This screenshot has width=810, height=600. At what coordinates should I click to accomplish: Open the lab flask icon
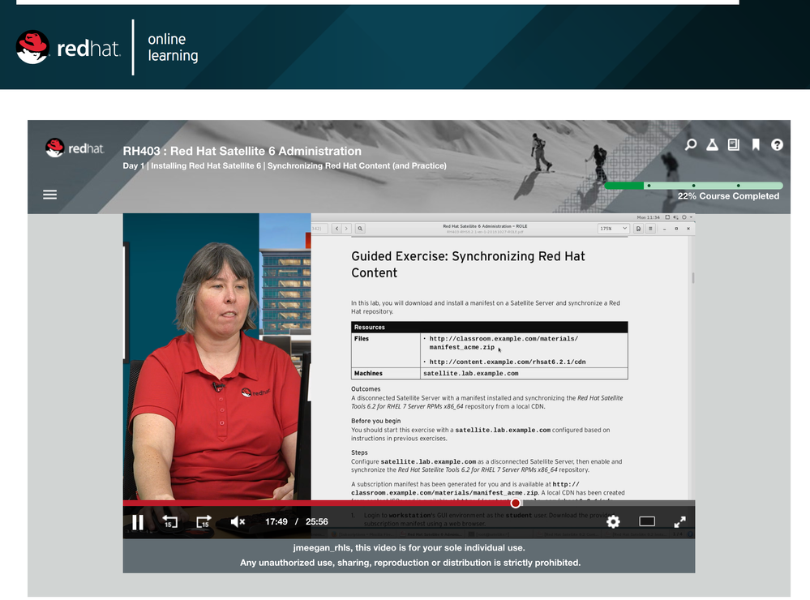click(712, 145)
